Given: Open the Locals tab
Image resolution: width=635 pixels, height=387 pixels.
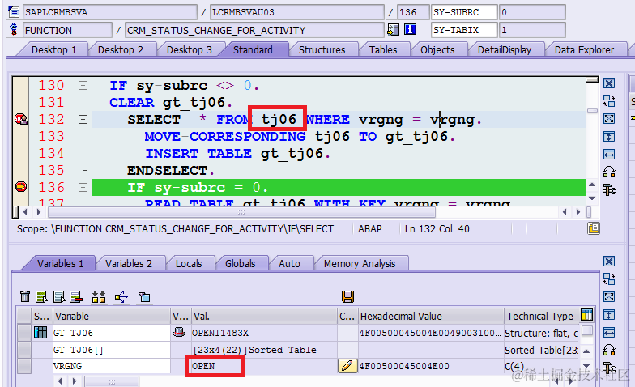Looking at the screenshot, I should click(189, 264).
